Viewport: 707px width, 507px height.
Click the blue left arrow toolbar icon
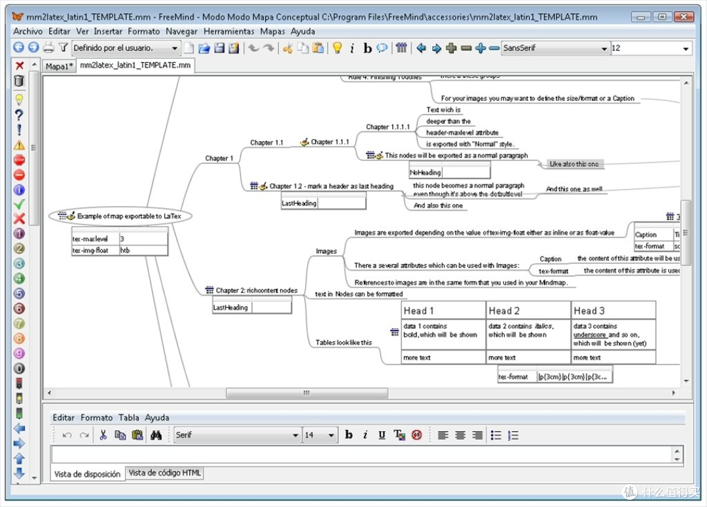pyautogui.click(x=421, y=48)
